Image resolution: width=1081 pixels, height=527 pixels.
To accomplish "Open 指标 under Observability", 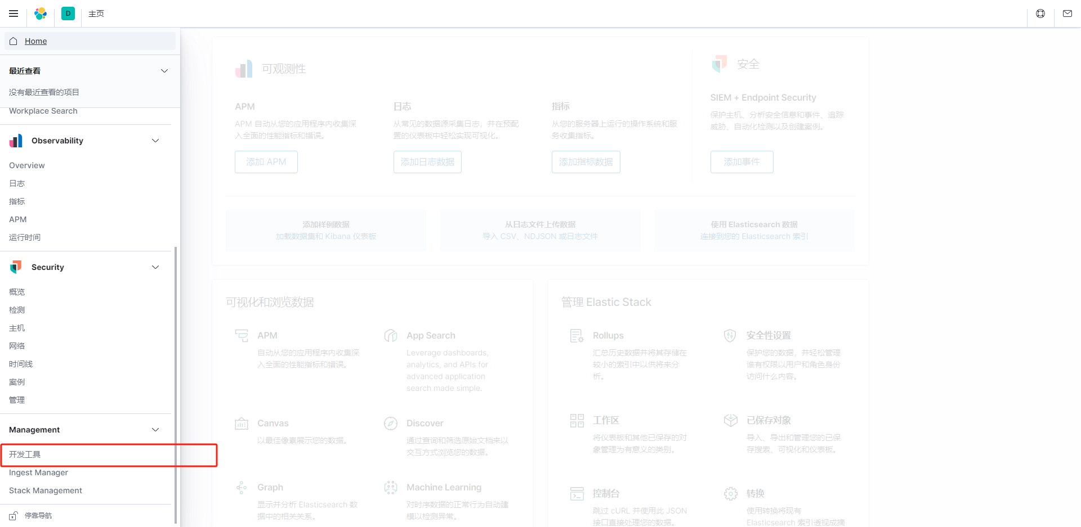I will [17, 201].
